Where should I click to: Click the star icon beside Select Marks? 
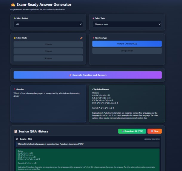tap(15, 38)
